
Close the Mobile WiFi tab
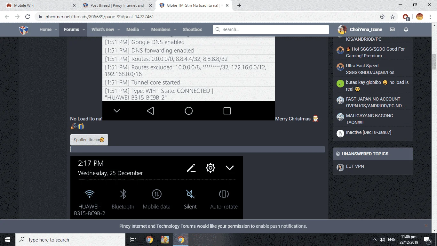[74, 5]
